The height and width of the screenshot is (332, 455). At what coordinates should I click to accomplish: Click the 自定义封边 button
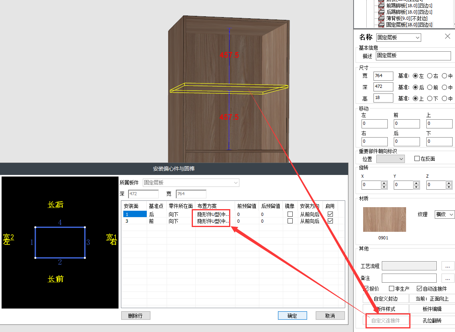click(386, 299)
